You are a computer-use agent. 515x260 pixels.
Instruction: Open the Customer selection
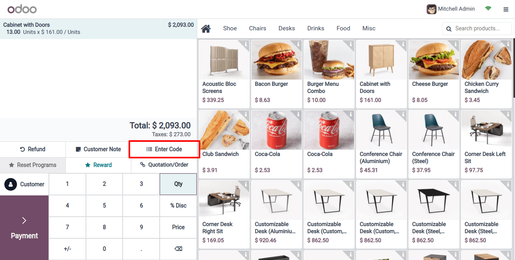coord(24,184)
